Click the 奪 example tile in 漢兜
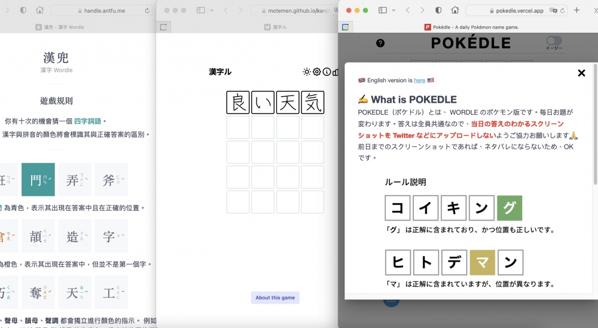 [x=38, y=292]
